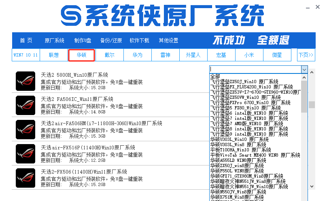Select 平板VivoTab Smart ME400 WIN8 option
The height and width of the screenshot is (201, 327).
coord(255,155)
